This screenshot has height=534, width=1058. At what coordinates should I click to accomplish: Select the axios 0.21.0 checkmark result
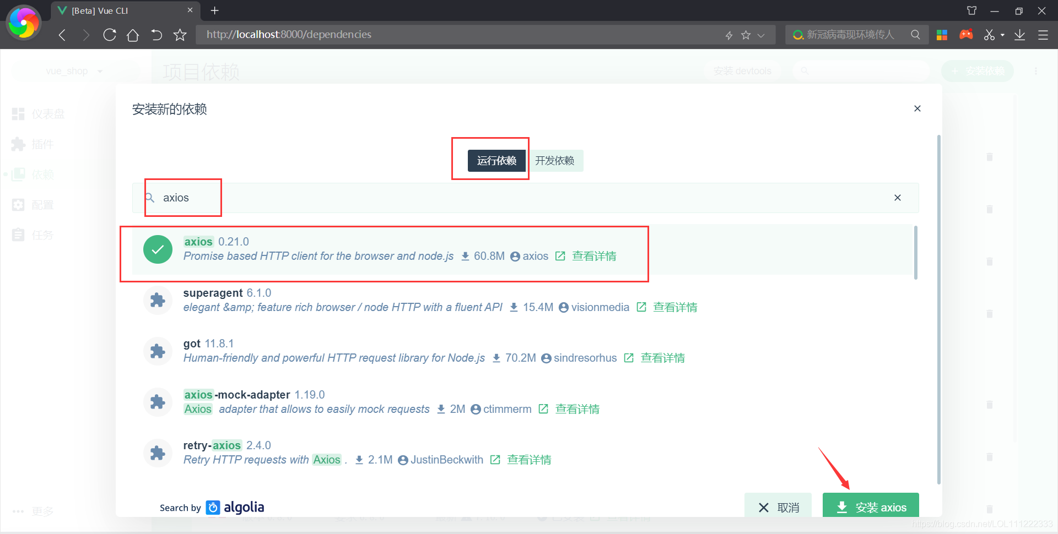(158, 249)
